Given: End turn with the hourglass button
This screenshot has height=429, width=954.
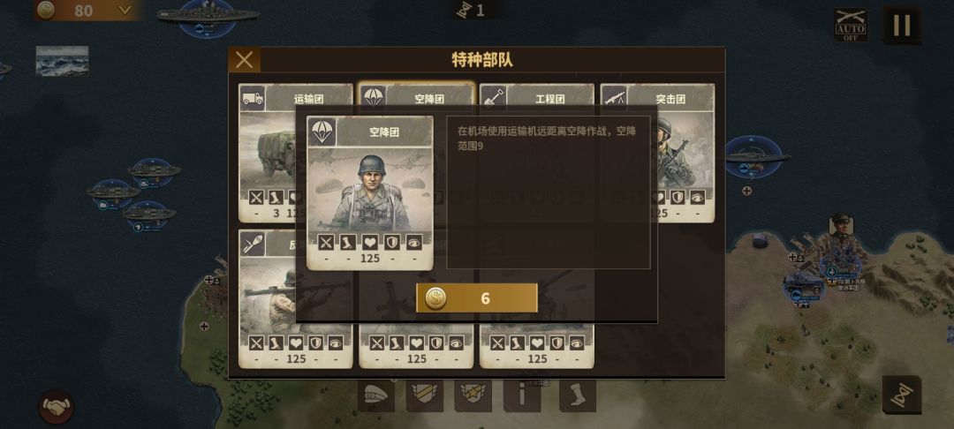Looking at the screenshot, I should tap(902, 395).
